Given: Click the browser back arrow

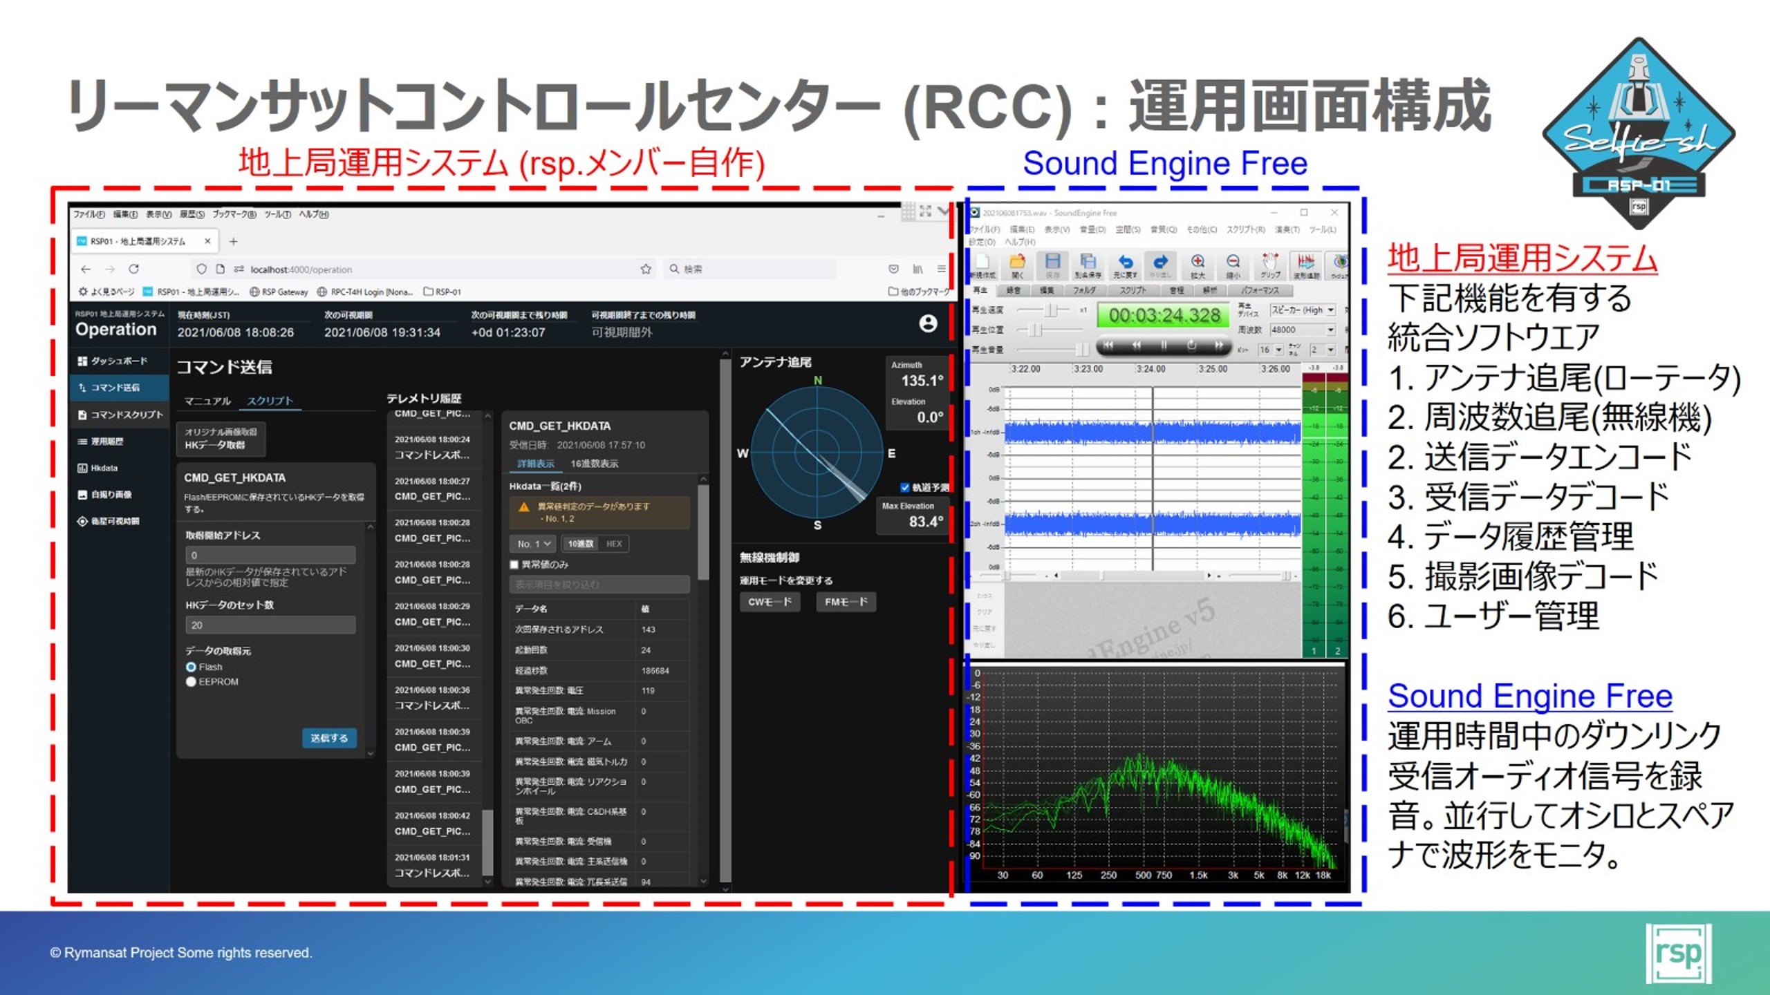Looking at the screenshot, I should (85, 269).
